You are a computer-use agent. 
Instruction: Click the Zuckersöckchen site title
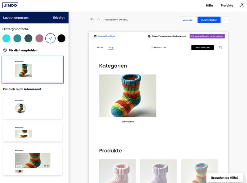tap(158, 47)
